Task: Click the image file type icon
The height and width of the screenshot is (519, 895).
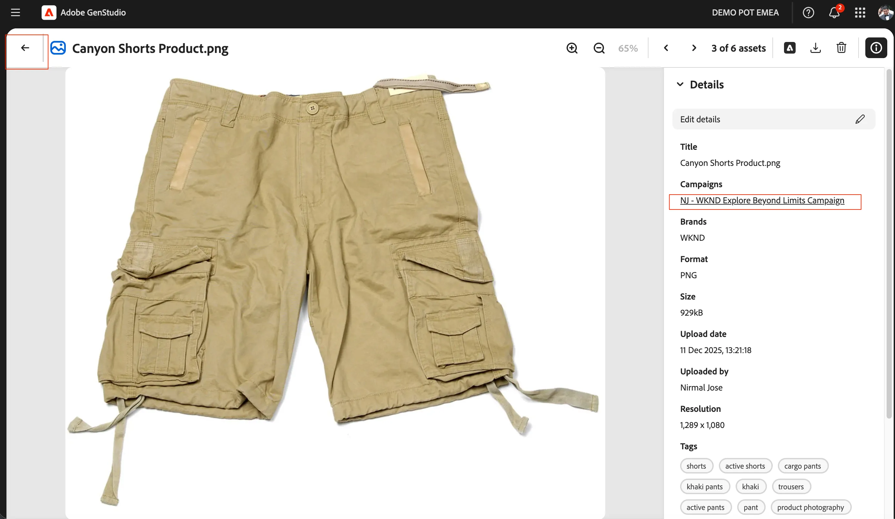Action: coord(58,48)
